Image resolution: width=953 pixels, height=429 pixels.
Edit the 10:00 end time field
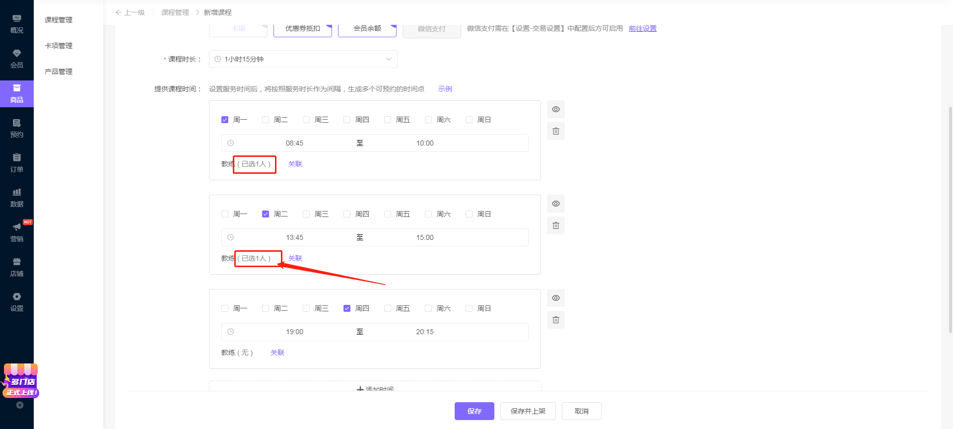425,143
